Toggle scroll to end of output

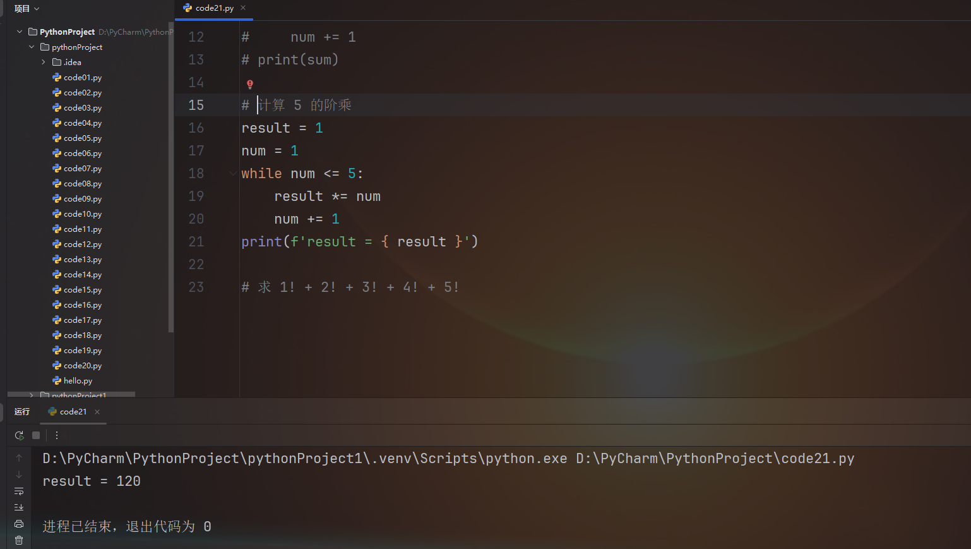click(x=19, y=507)
